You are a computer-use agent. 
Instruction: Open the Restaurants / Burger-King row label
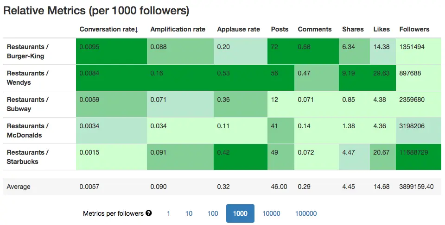(x=28, y=51)
